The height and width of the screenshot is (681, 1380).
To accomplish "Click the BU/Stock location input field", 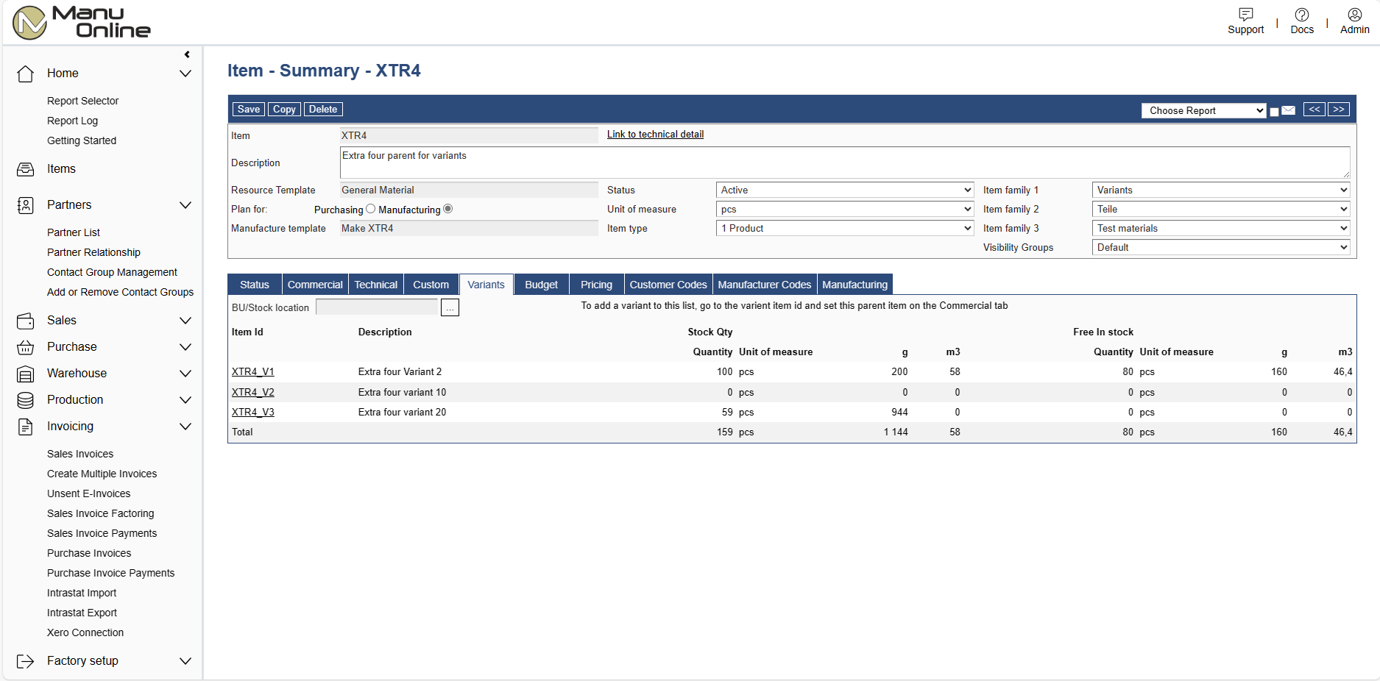I will pos(377,307).
